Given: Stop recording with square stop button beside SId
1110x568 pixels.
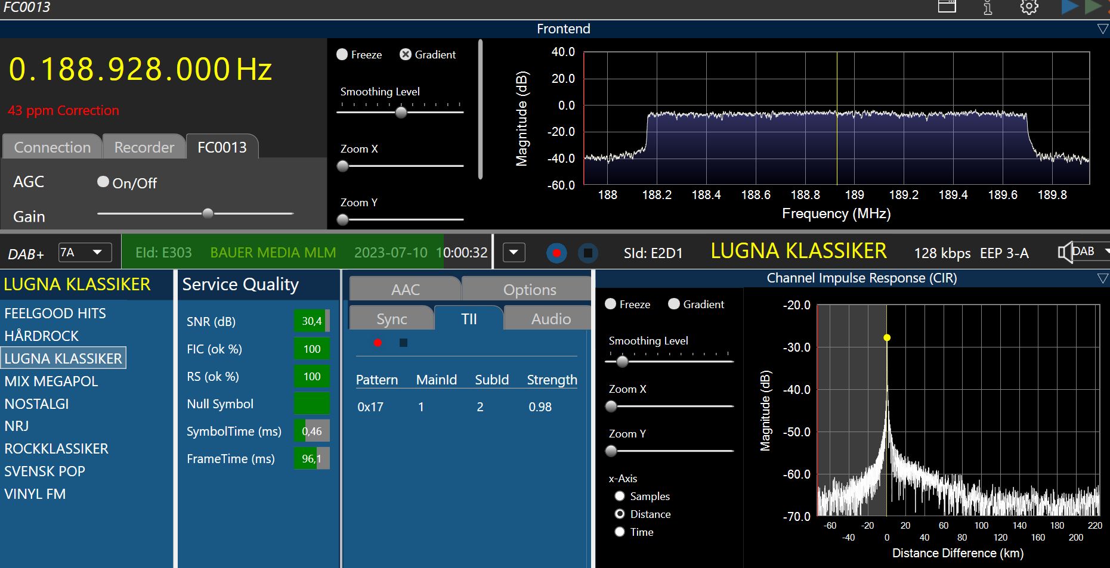Looking at the screenshot, I should (588, 253).
